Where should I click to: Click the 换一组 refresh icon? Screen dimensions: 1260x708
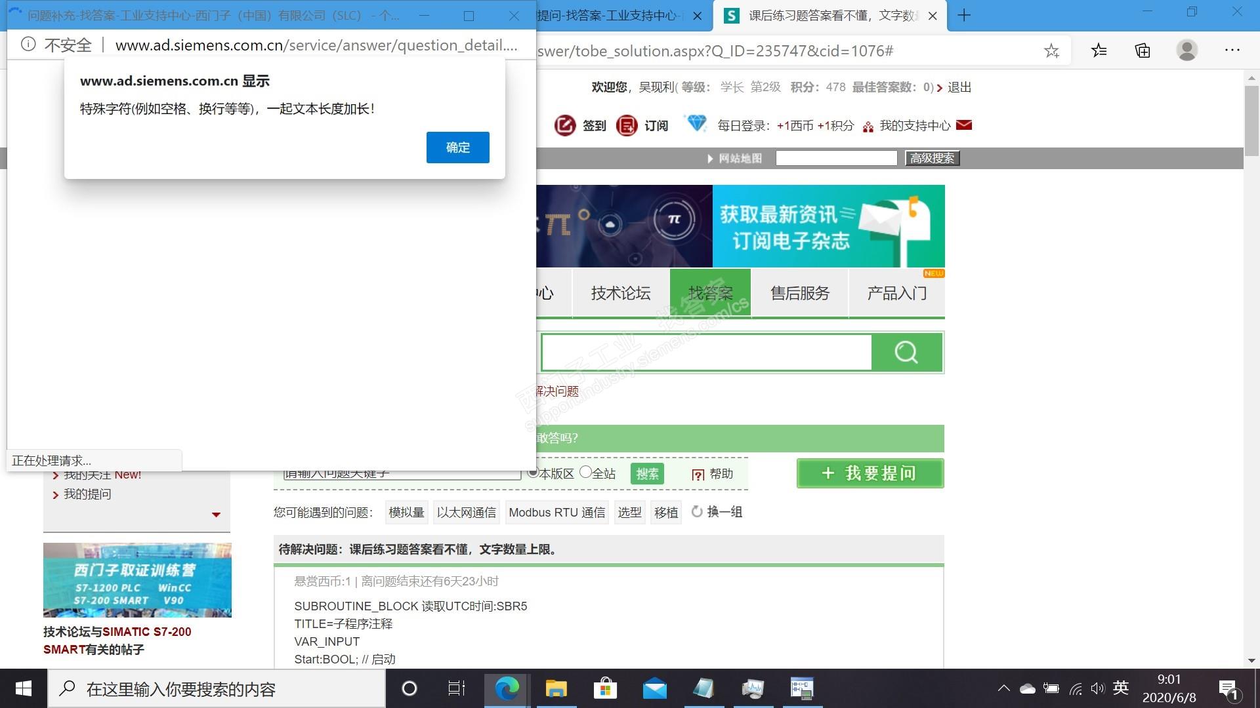(x=697, y=511)
